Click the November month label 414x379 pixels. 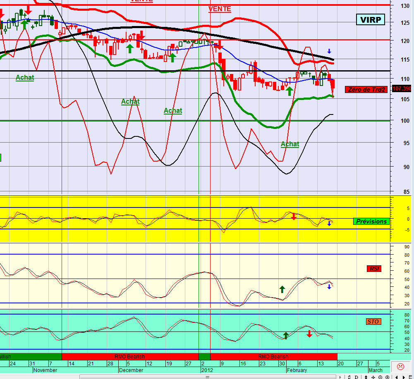point(45,370)
